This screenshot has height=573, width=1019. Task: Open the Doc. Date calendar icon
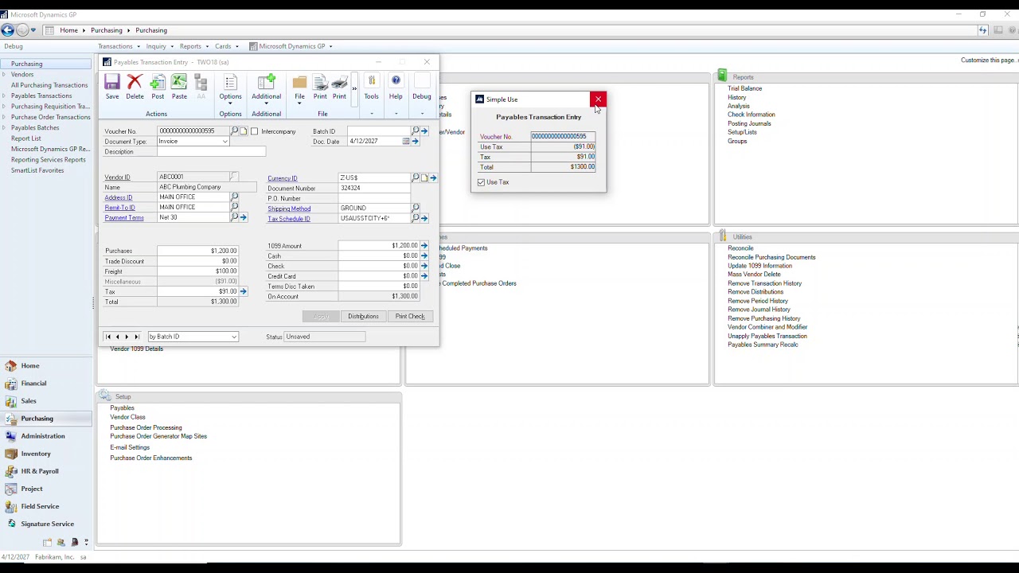pyautogui.click(x=406, y=142)
